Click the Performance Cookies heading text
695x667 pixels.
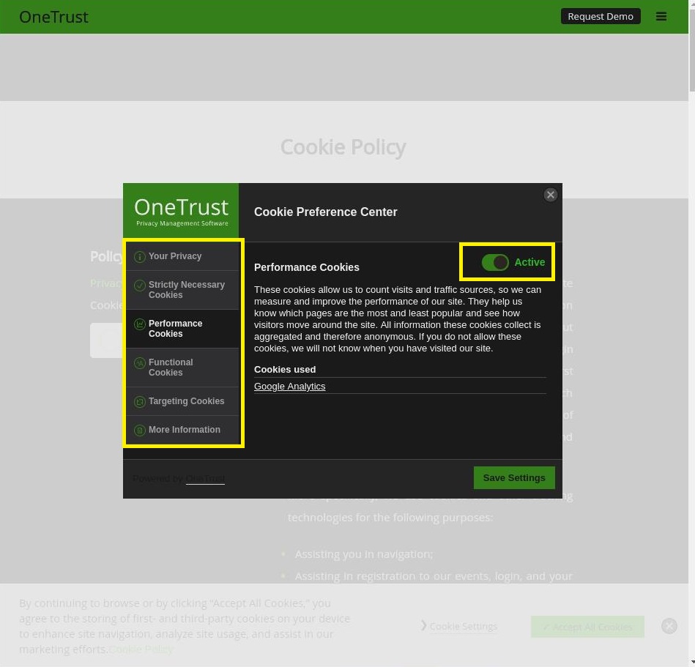click(306, 267)
